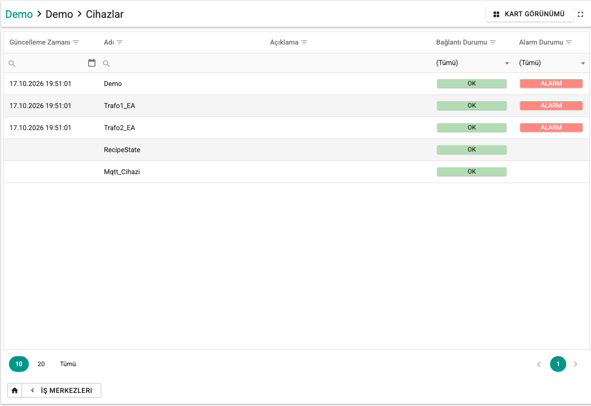This screenshot has height=406, width=591.
Task: Click ALARM badge in Demo device row
Action: point(551,83)
